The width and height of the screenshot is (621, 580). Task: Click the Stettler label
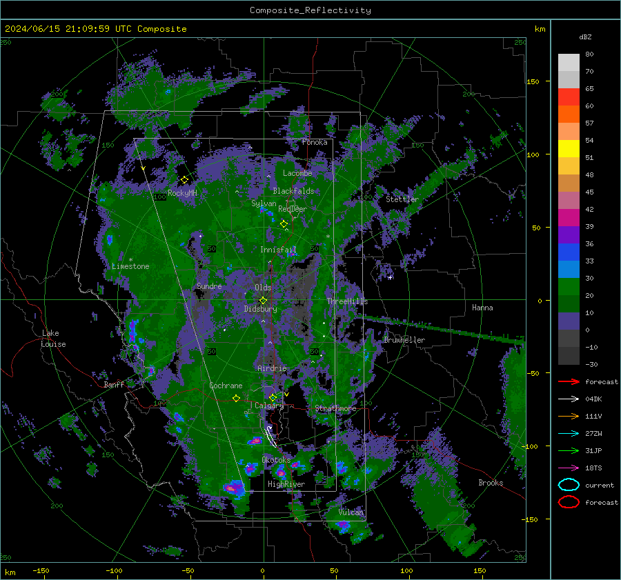pyautogui.click(x=402, y=199)
